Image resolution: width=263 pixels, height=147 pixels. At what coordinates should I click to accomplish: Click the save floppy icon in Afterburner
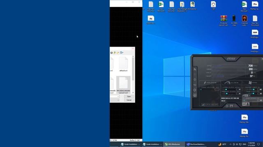[231, 106]
